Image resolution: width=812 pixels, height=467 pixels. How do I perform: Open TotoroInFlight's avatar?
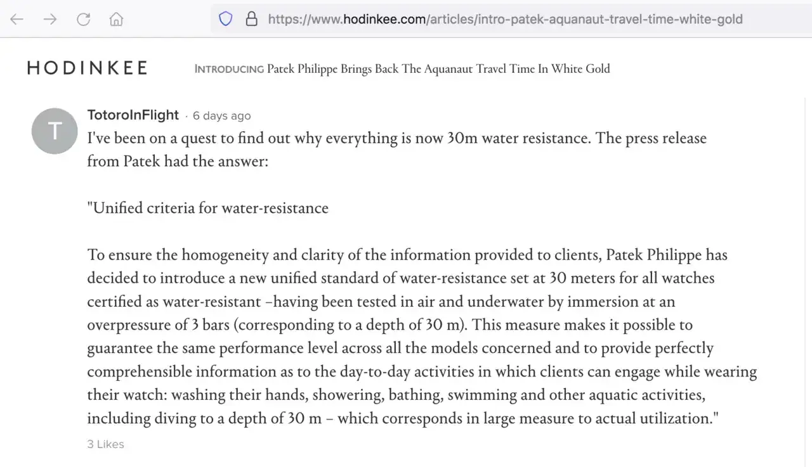55,131
